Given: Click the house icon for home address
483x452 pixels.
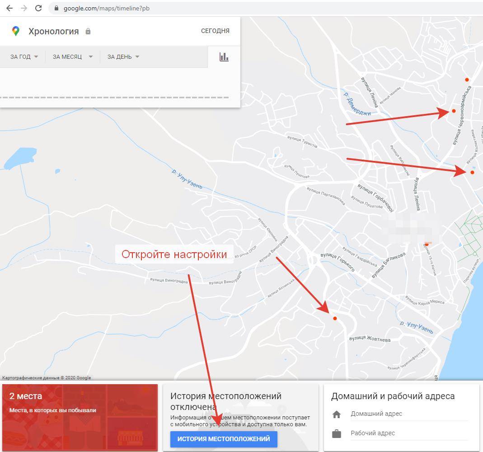Looking at the screenshot, I should point(336,414).
